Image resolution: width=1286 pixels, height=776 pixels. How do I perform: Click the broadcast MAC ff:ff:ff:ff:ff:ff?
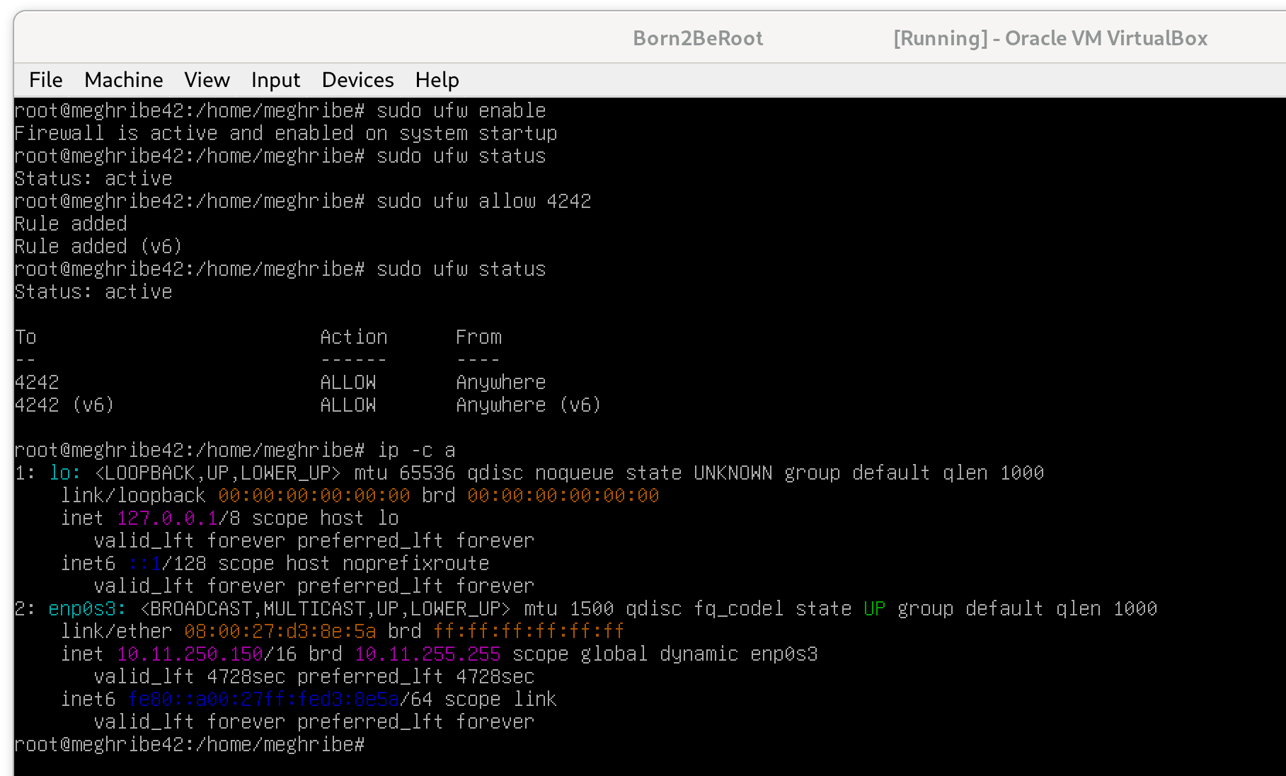coord(529,632)
